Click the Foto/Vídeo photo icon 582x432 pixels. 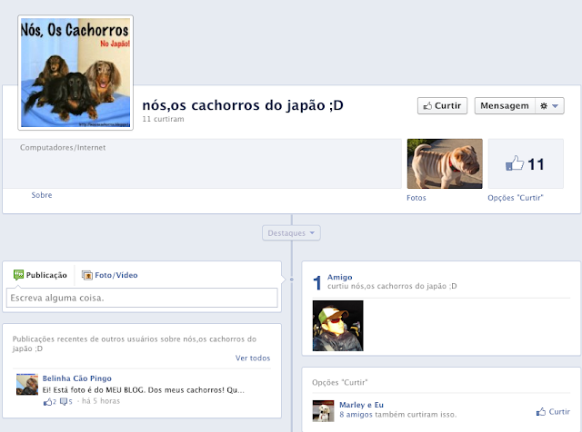point(87,275)
